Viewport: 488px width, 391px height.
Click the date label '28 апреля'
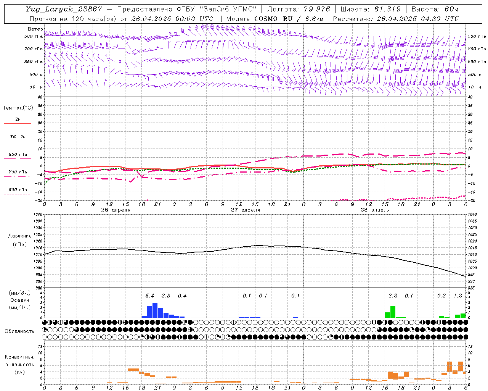pos(375,210)
